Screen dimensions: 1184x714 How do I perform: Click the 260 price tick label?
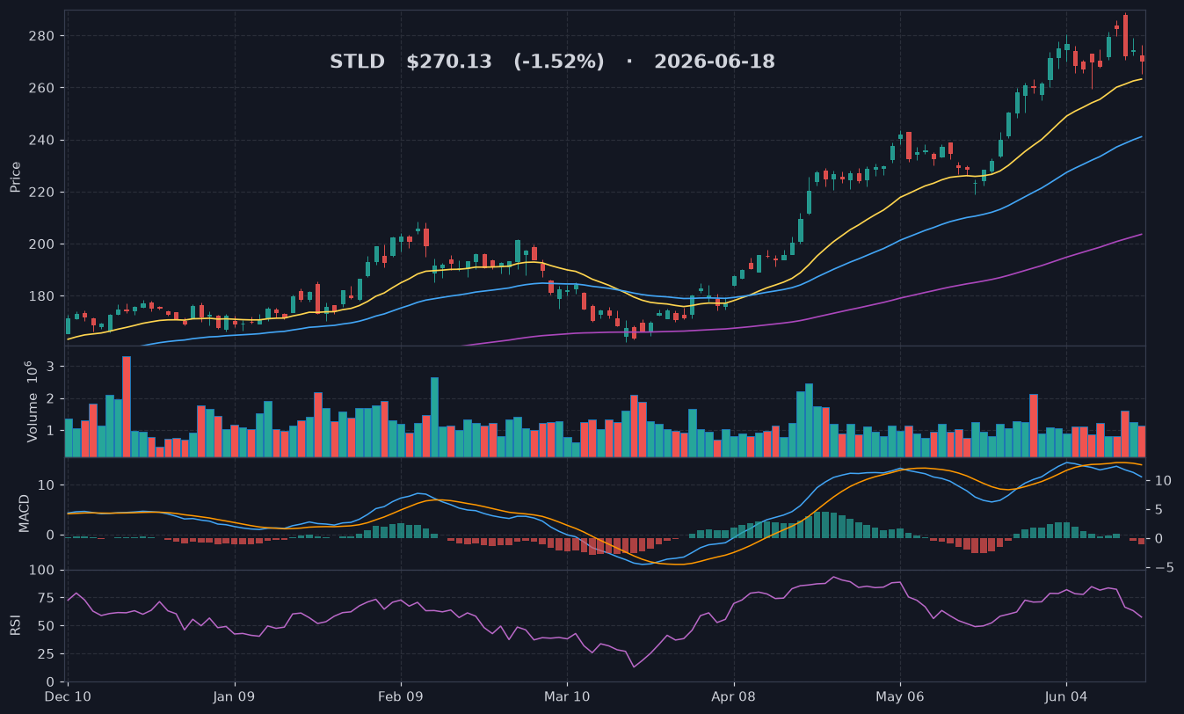(x=44, y=88)
